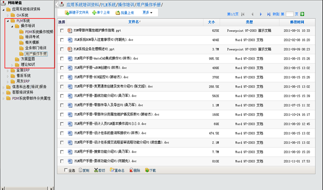Click the folder icon of 方案蓝图

[x=17, y=59]
